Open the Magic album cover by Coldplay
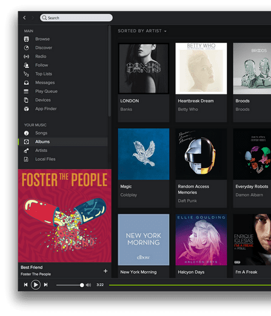The width and height of the screenshot is (271, 316). pyautogui.click(x=144, y=154)
